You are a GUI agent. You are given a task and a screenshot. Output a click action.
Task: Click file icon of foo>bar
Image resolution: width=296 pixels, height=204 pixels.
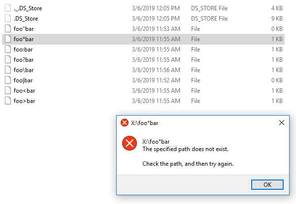(7, 101)
